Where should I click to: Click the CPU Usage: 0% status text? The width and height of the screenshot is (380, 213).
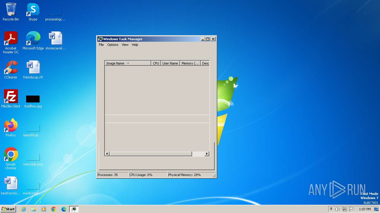tap(141, 175)
